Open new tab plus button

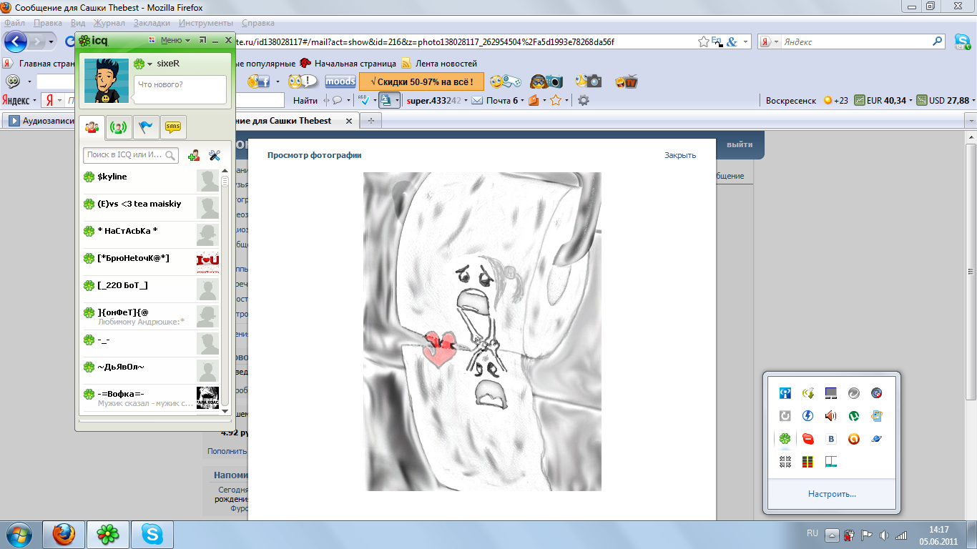[x=370, y=121]
